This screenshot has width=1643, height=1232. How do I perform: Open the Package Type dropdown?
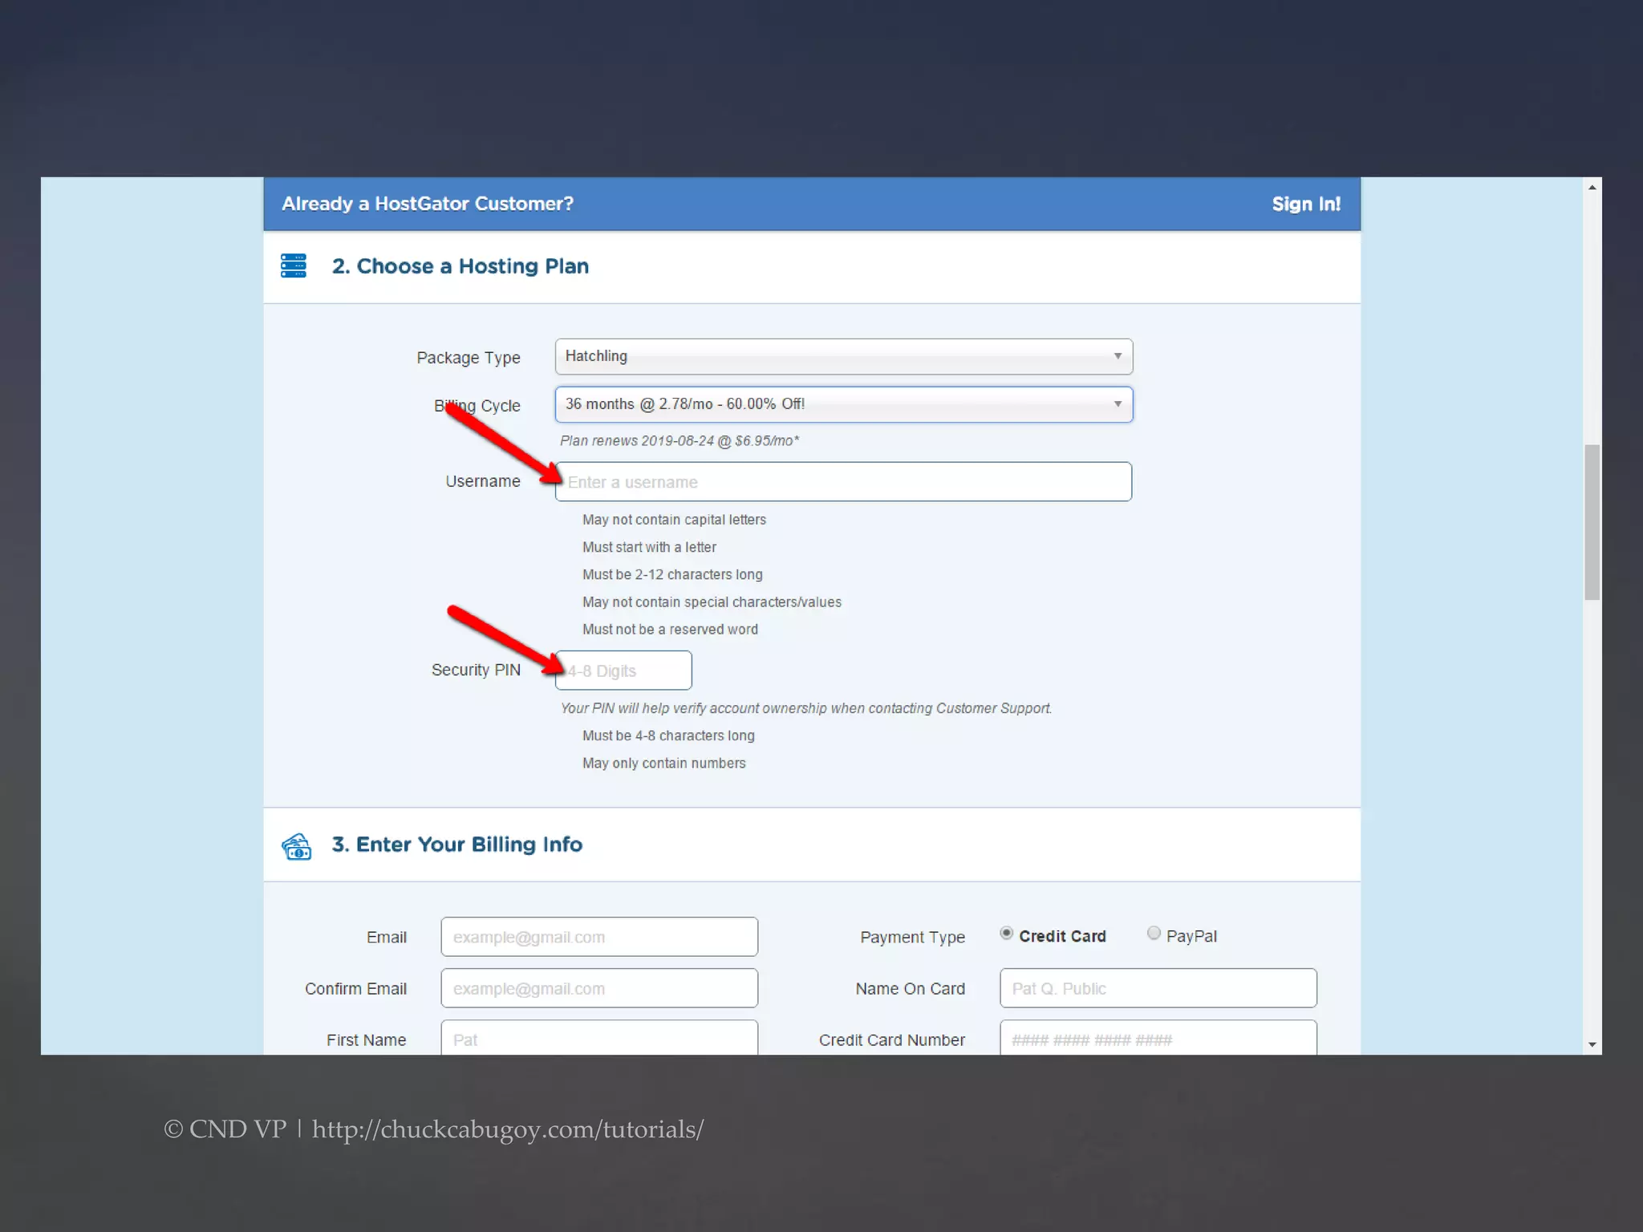tap(843, 356)
